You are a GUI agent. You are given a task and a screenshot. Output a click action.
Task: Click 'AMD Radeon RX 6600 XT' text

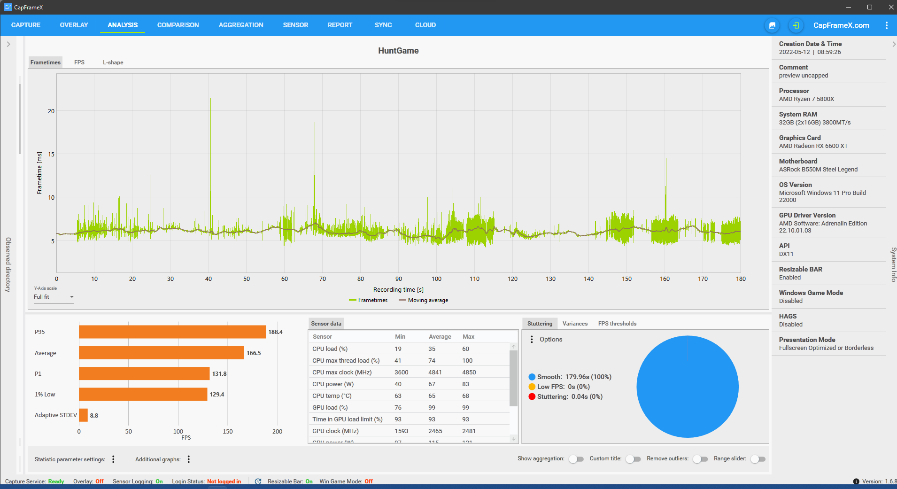pyautogui.click(x=813, y=146)
